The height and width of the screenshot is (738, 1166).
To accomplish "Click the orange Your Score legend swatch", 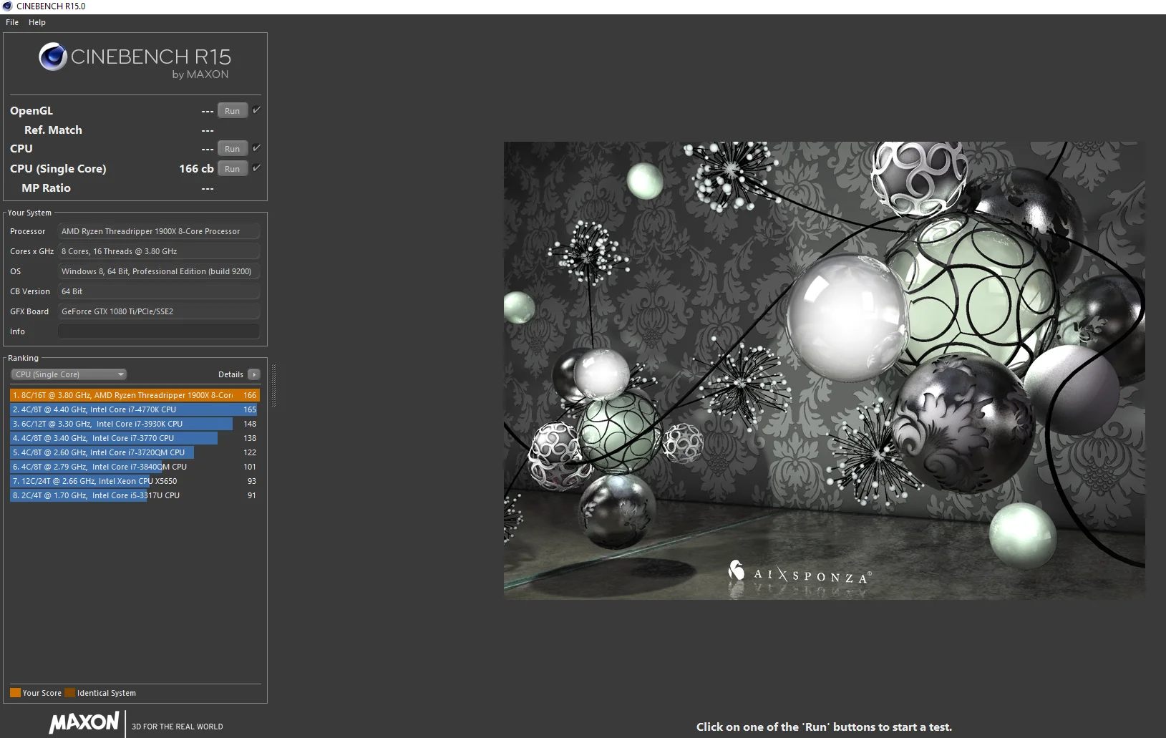I will pyautogui.click(x=15, y=693).
